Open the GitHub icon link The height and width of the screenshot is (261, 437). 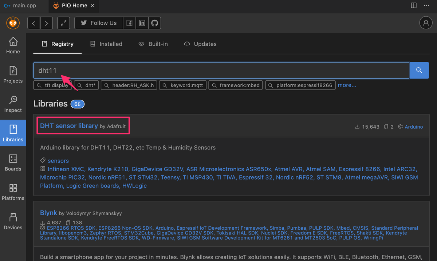click(x=154, y=23)
